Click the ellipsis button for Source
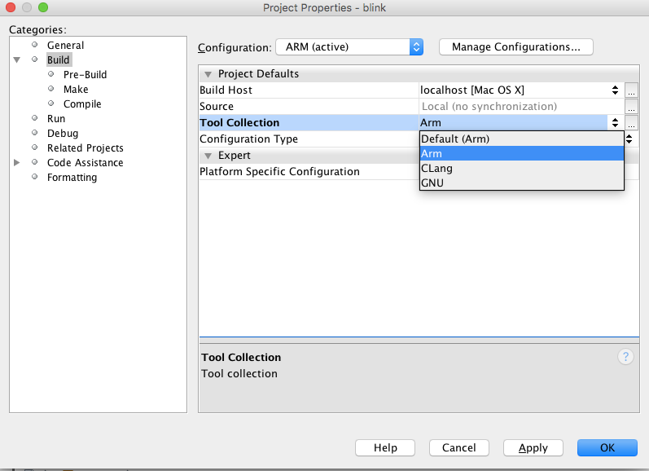Screen dimensions: 649x471 [x=631, y=107]
